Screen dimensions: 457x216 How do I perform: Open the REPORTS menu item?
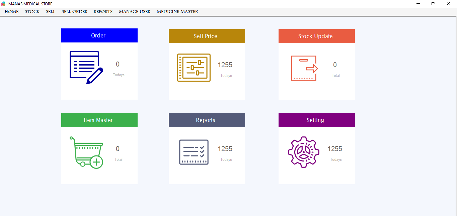pyautogui.click(x=103, y=12)
